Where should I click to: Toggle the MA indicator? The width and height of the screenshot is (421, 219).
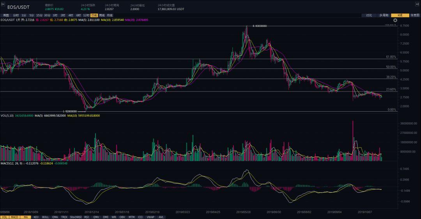[26, 217]
